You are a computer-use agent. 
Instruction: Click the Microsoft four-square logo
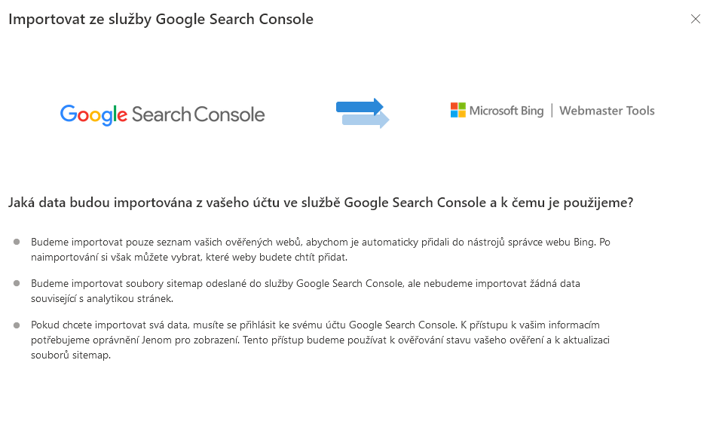click(x=458, y=111)
